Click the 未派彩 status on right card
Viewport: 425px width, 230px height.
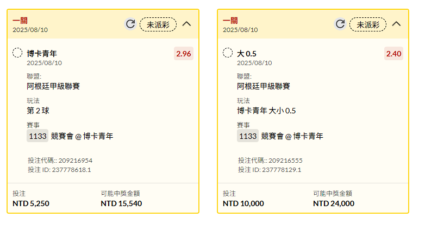(x=368, y=24)
